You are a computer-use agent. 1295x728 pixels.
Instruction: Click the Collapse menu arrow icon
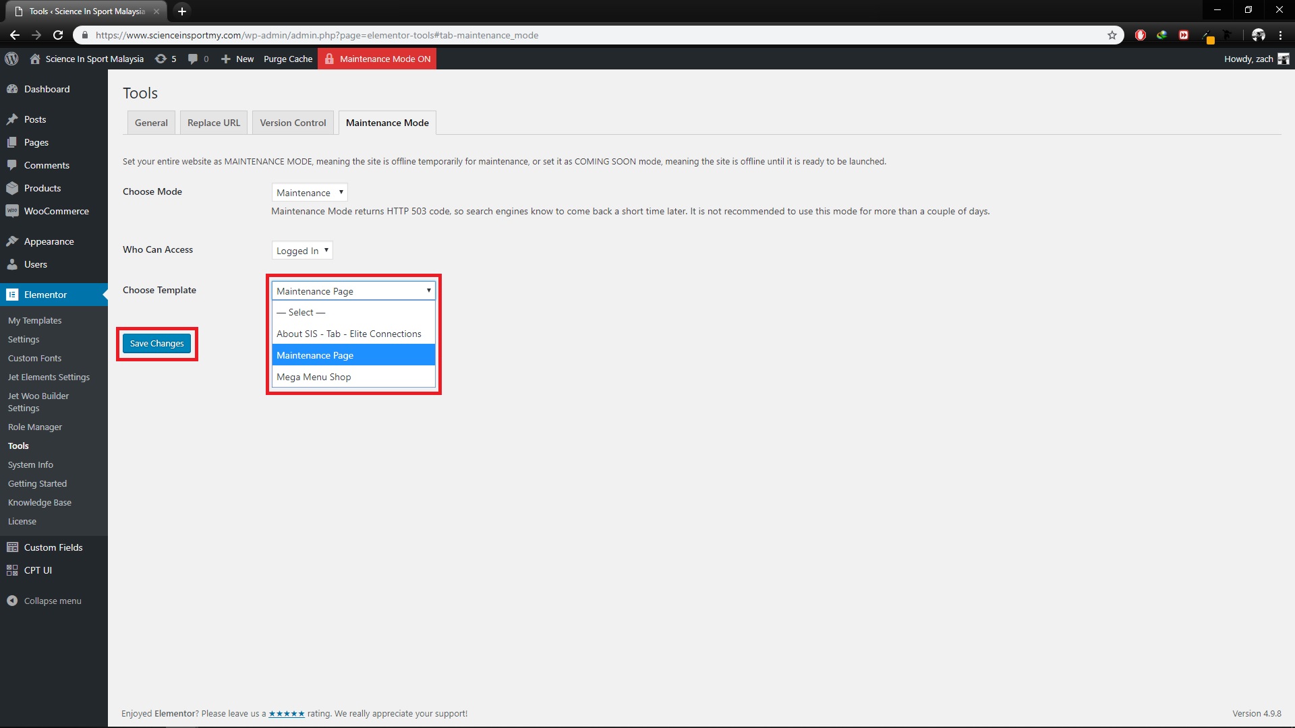coord(12,601)
